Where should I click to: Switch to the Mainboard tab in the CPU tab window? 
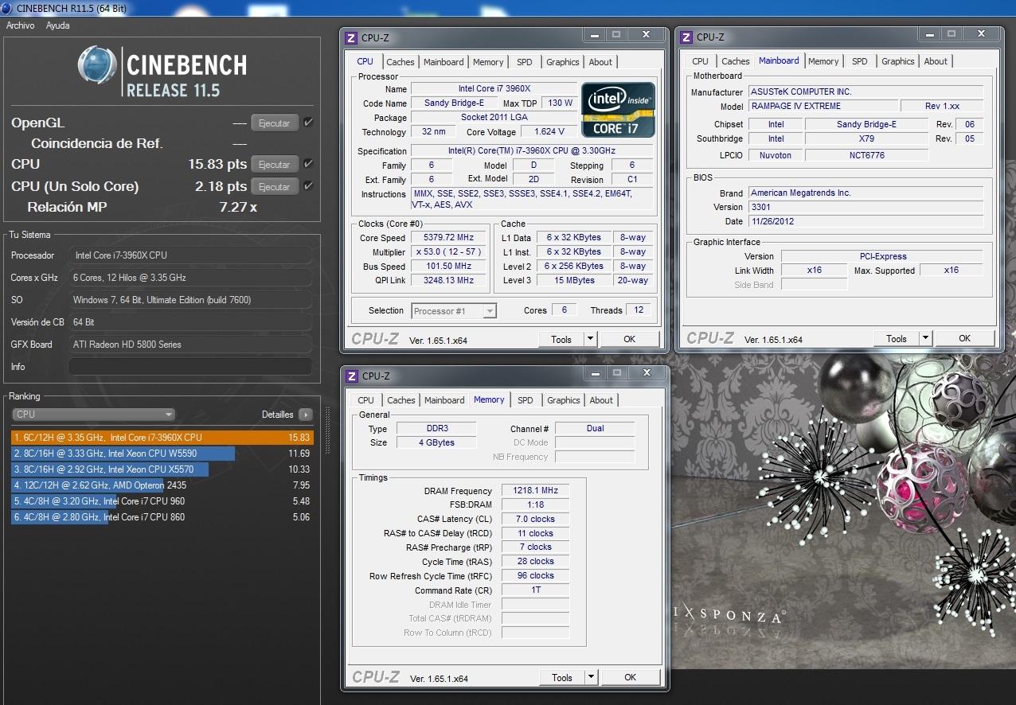(444, 62)
